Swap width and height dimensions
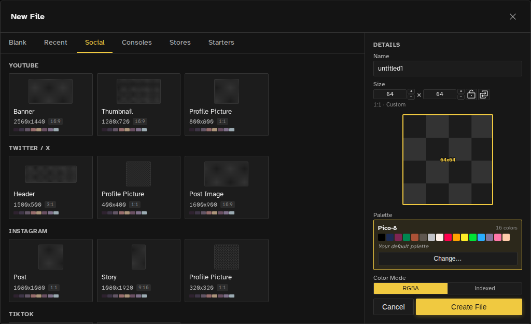 (x=484, y=94)
